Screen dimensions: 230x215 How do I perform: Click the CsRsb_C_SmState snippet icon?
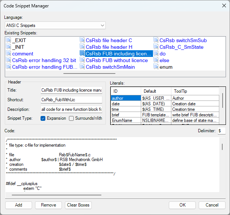click(x=156, y=47)
